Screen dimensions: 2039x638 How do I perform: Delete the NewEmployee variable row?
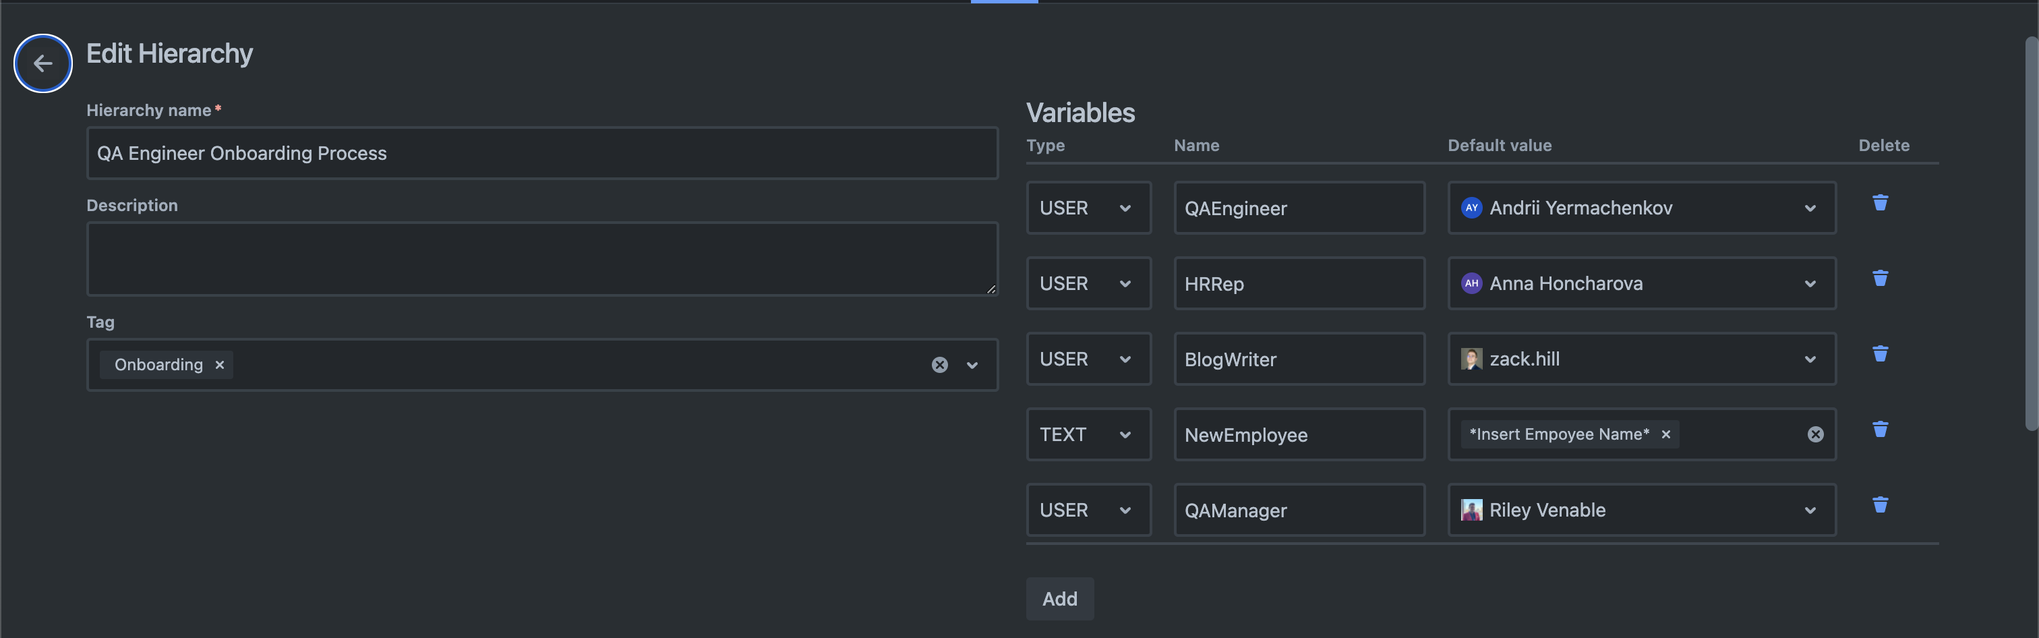tap(1880, 430)
